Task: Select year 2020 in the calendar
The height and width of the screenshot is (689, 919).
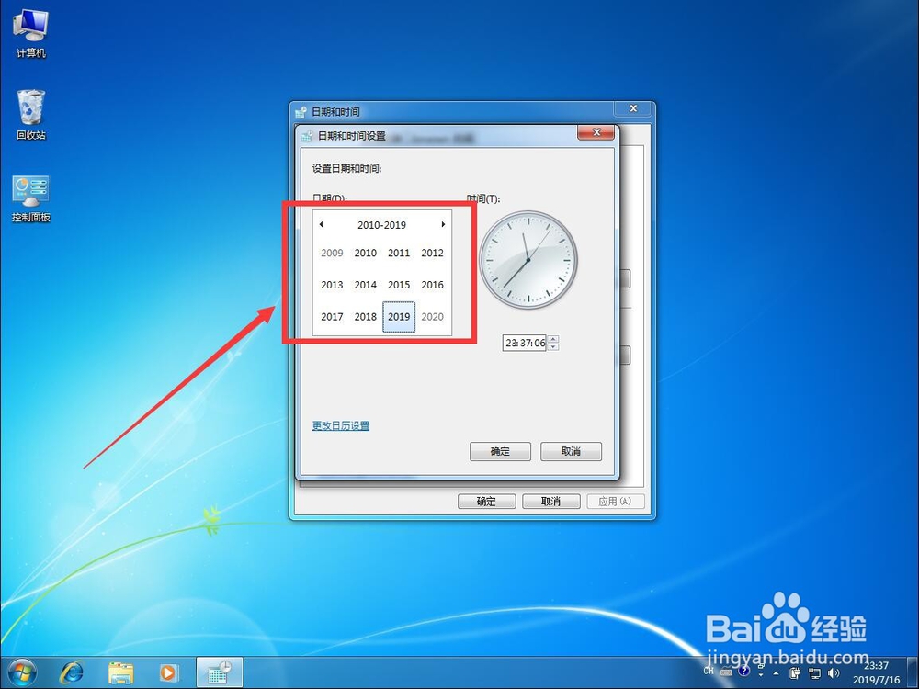Action: (432, 317)
